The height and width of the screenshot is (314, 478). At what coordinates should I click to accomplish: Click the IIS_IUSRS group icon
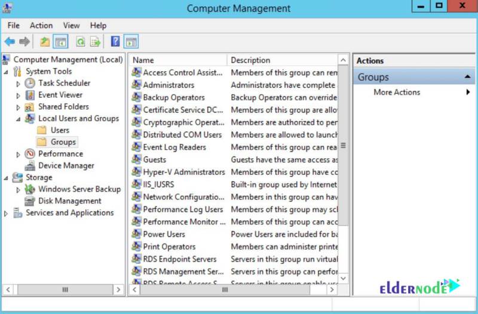click(136, 184)
